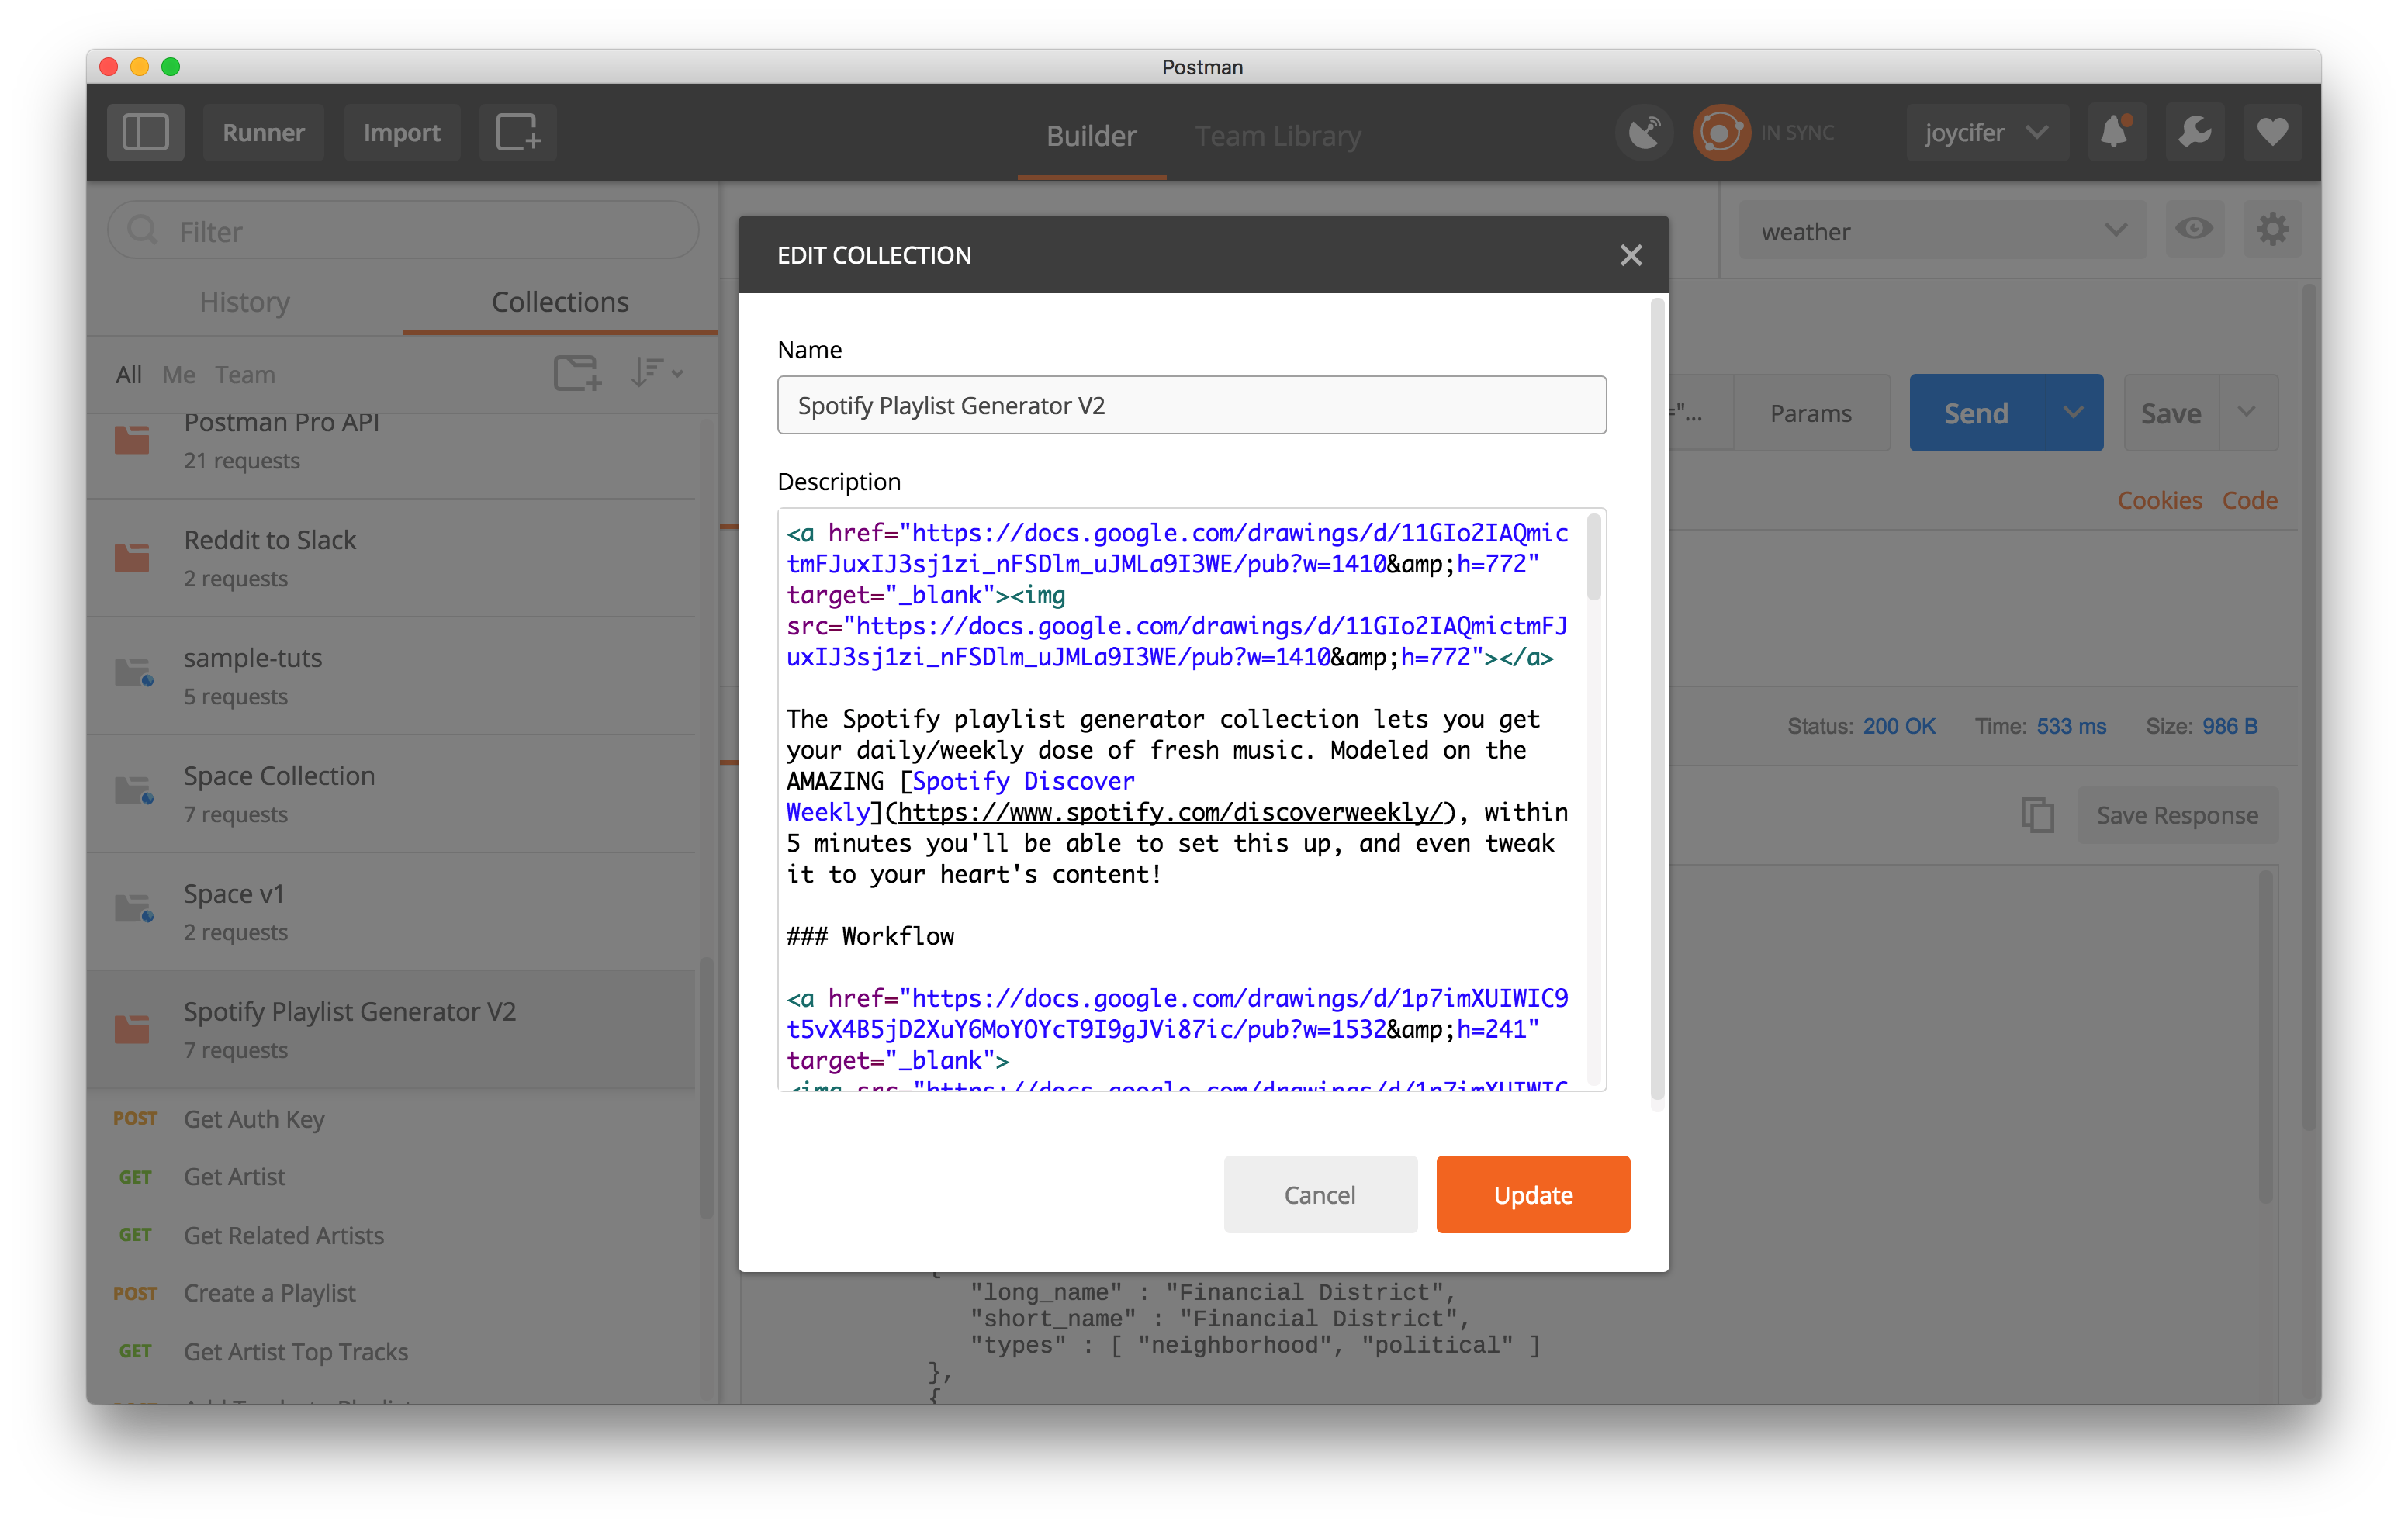Open the Space v1 collection
The width and height of the screenshot is (2408, 1528).
tap(391, 912)
